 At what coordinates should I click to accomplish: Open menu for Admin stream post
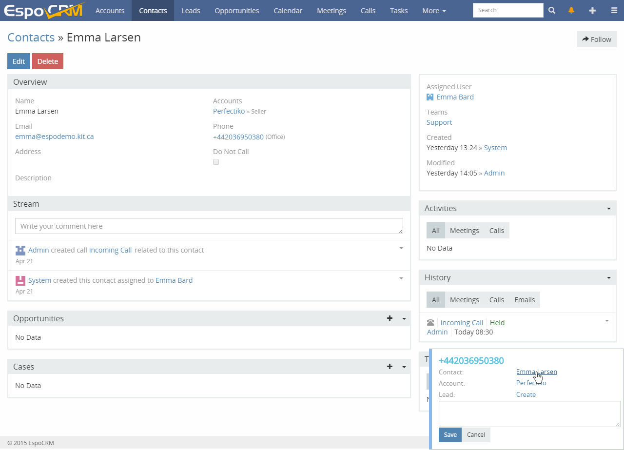point(401,248)
